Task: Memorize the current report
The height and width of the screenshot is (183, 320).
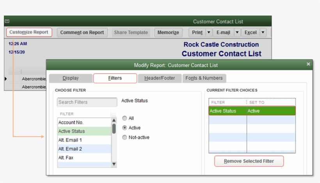Action: pos(168,32)
